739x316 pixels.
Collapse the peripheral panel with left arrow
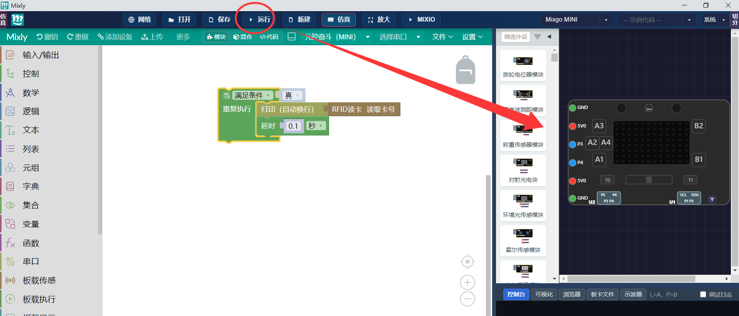point(549,37)
